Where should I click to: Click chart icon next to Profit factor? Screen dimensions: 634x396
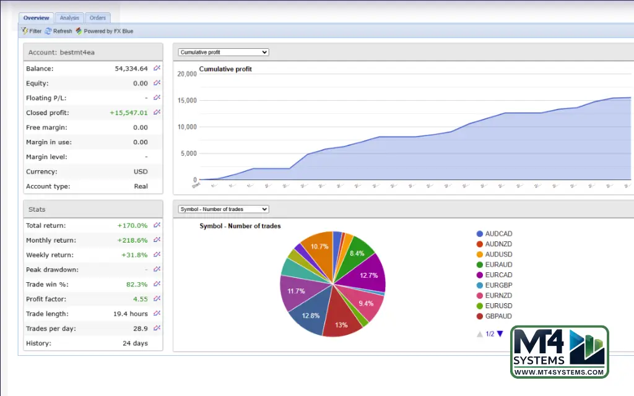click(x=157, y=299)
